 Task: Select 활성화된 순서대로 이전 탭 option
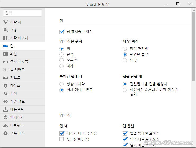125,90
